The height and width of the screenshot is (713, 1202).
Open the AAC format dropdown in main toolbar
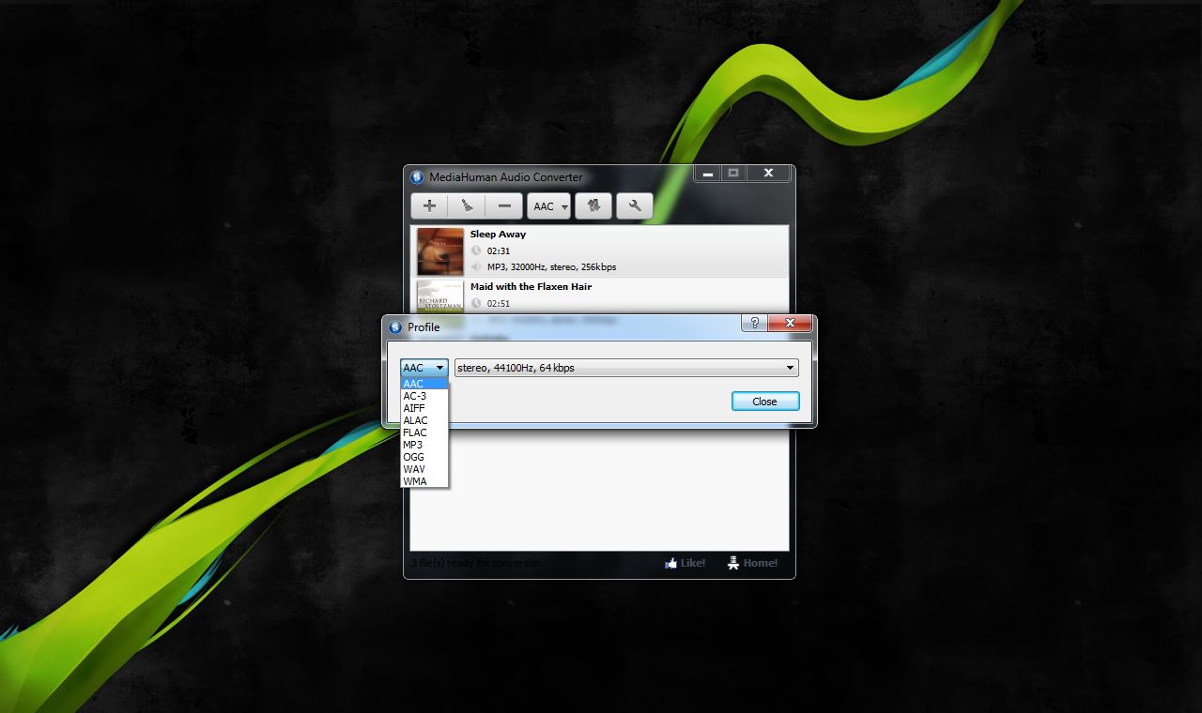coord(548,206)
